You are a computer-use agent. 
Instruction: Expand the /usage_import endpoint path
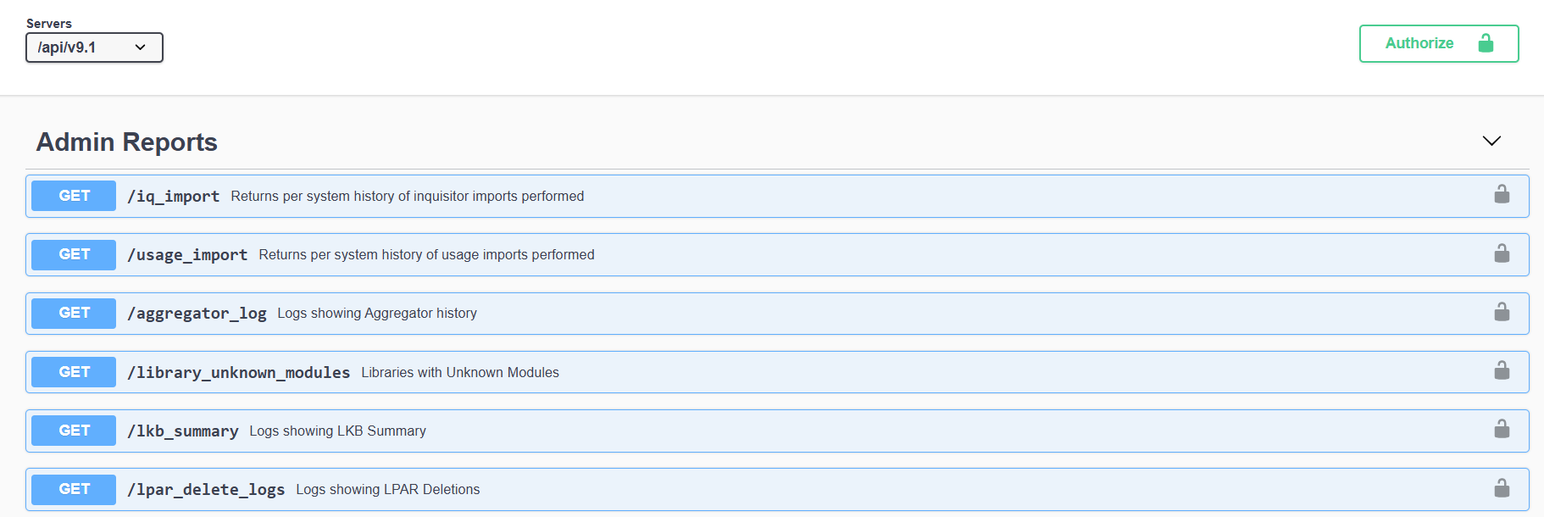point(187,255)
